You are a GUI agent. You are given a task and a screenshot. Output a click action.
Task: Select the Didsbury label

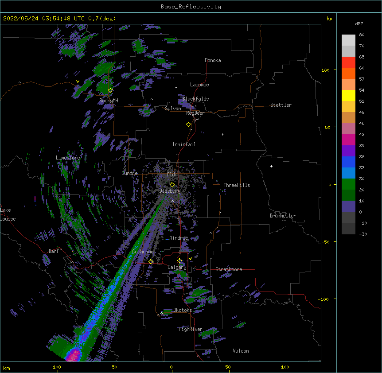170,191
